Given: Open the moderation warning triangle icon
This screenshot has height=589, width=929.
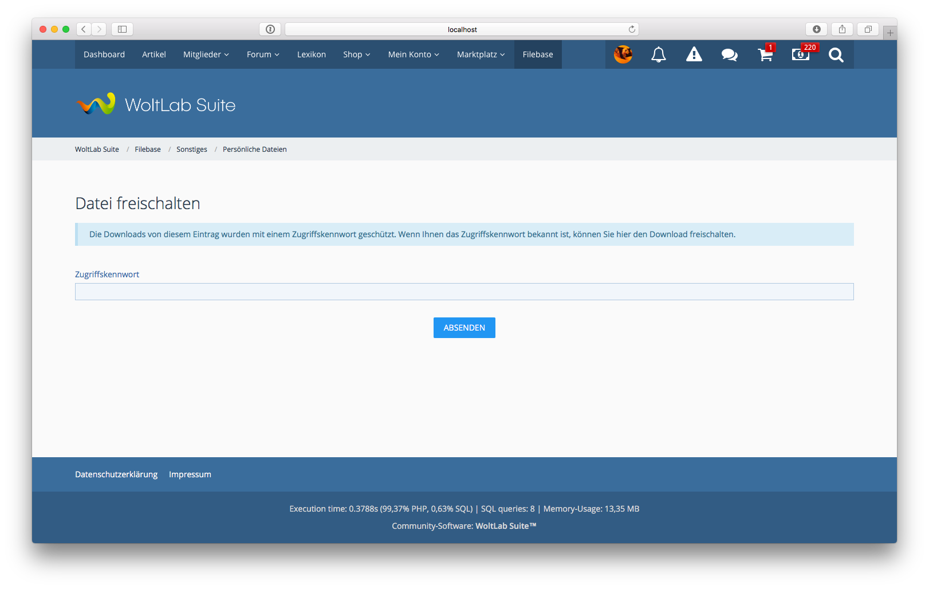Looking at the screenshot, I should click(x=694, y=54).
